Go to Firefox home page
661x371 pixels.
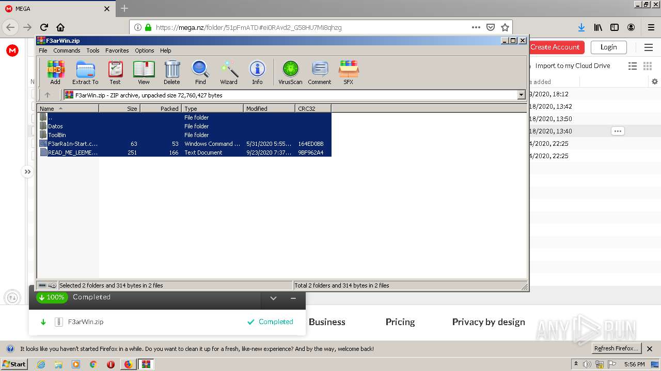click(x=60, y=27)
